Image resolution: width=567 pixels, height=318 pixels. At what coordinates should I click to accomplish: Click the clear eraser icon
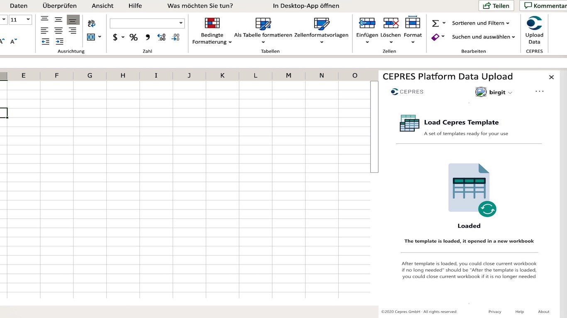(435, 37)
